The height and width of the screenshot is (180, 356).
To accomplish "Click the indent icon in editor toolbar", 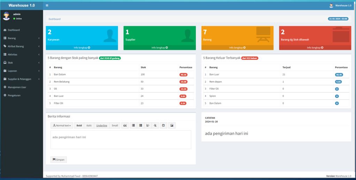I will point(155,125).
